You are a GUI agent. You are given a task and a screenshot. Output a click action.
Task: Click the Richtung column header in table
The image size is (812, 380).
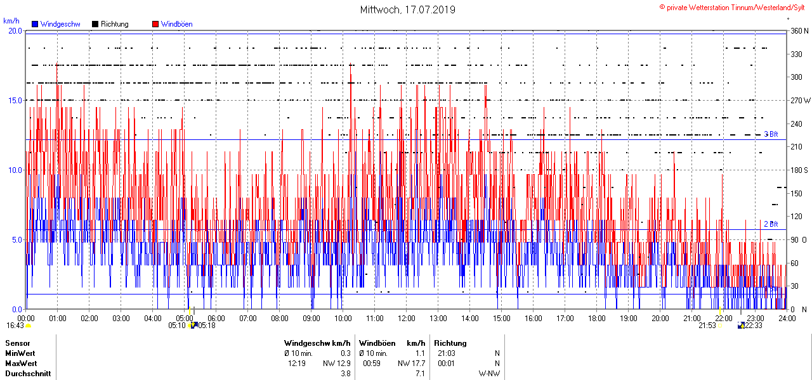(x=450, y=343)
